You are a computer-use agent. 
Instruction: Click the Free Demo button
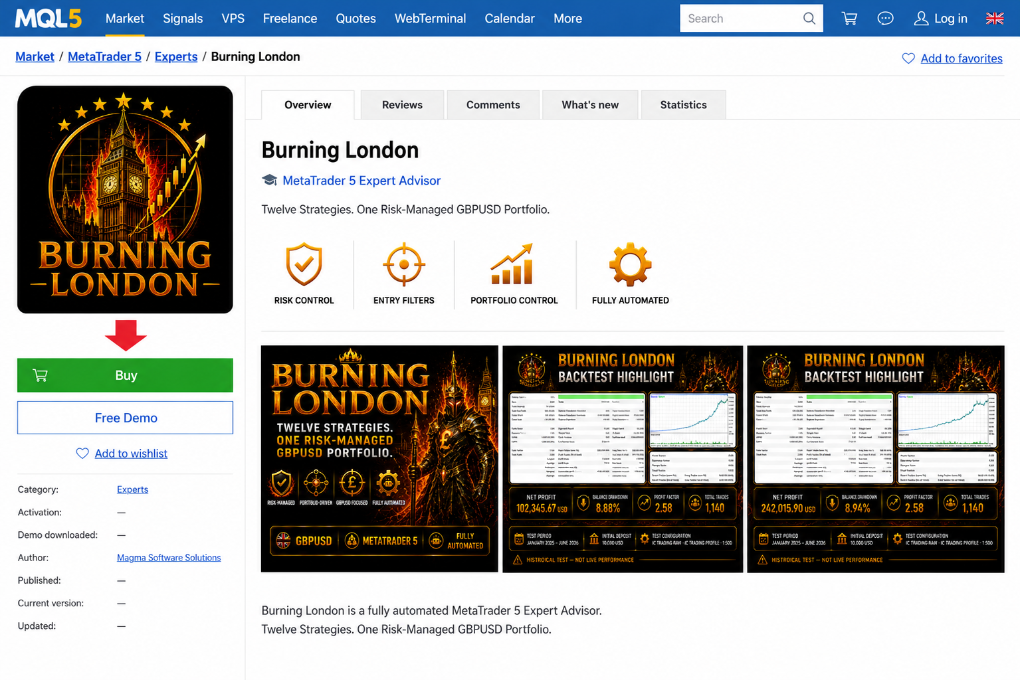(x=125, y=418)
